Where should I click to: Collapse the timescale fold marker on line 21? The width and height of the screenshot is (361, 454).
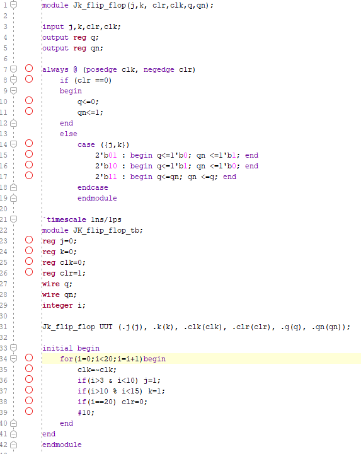14,219
